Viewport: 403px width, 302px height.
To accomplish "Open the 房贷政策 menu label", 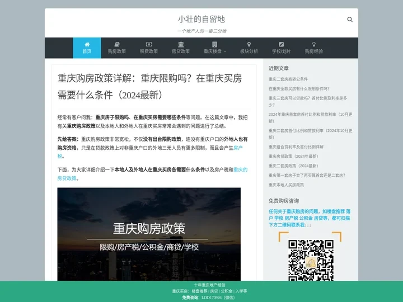I will coord(181,51).
